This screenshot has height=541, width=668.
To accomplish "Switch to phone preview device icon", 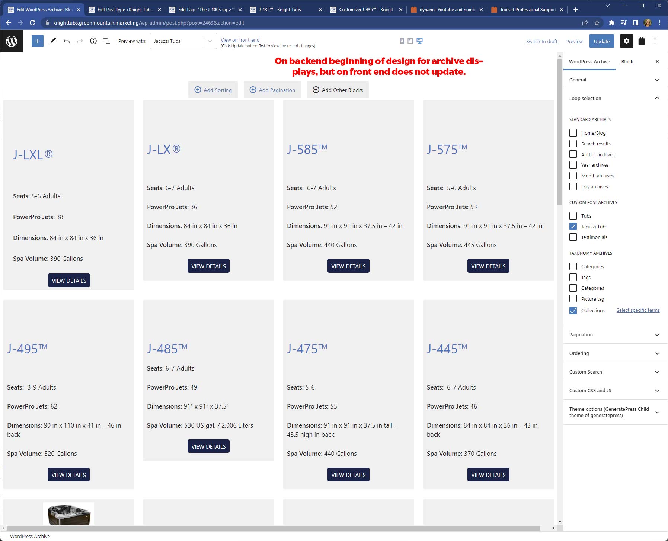I will pyautogui.click(x=402, y=41).
